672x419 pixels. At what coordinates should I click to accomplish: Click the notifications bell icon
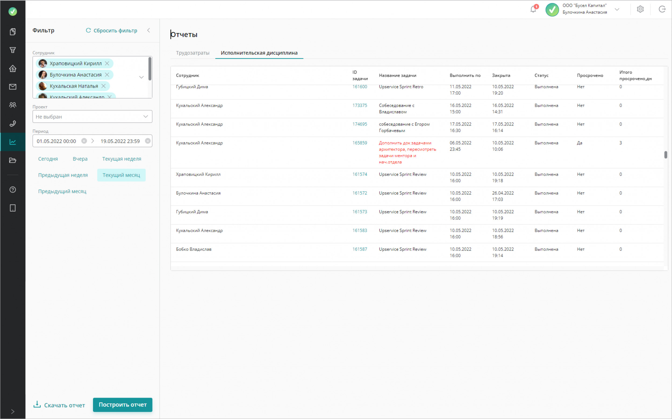(x=533, y=9)
